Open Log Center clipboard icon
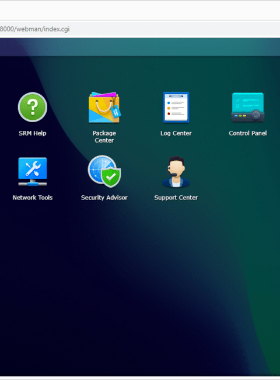280x380 pixels. coord(176,108)
